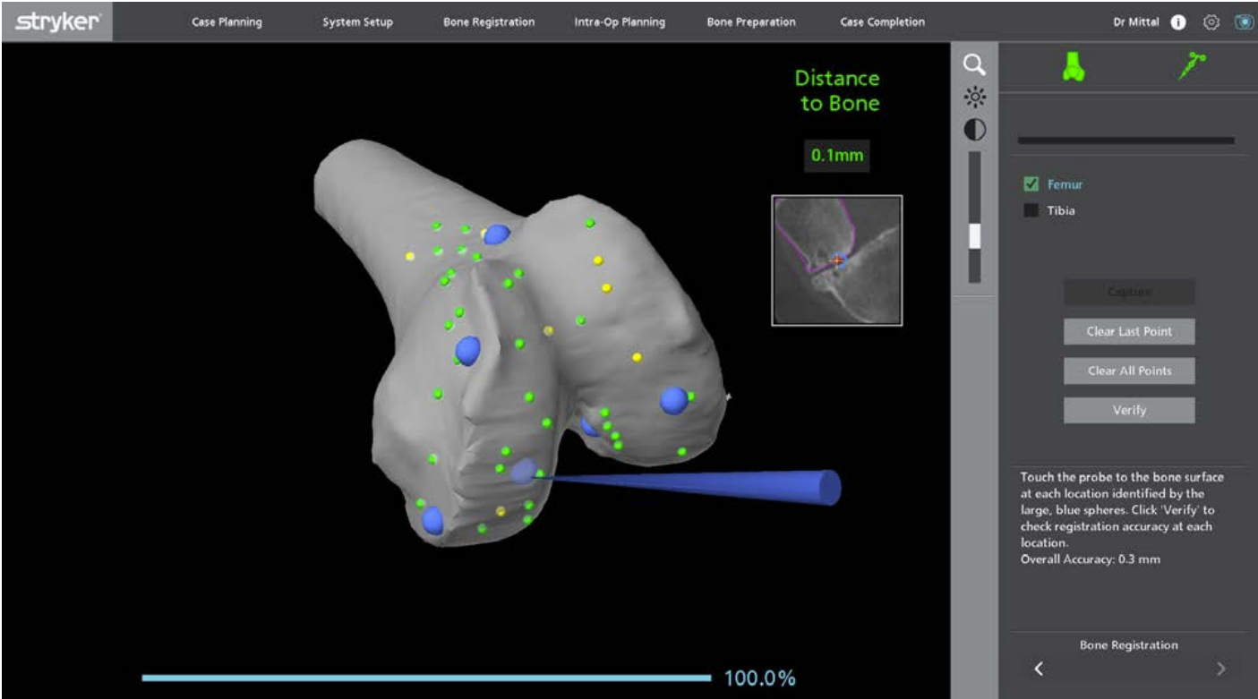This screenshot has width=1258, height=699.
Task: Select the contrast half-circle icon
Action: [974, 130]
